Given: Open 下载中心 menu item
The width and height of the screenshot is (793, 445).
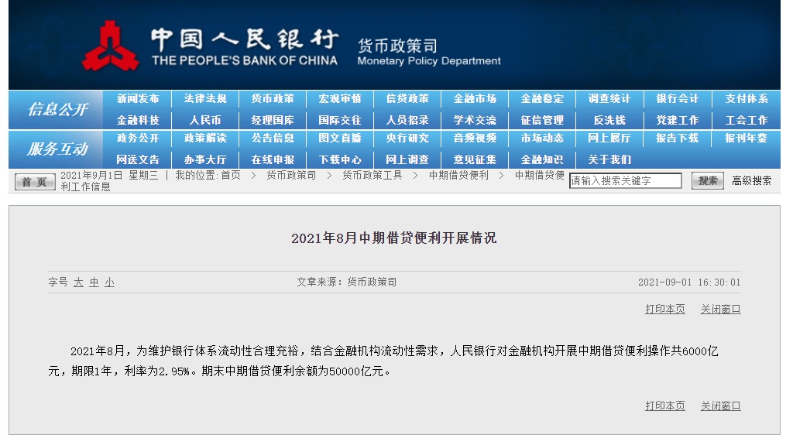Looking at the screenshot, I should pos(340,159).
